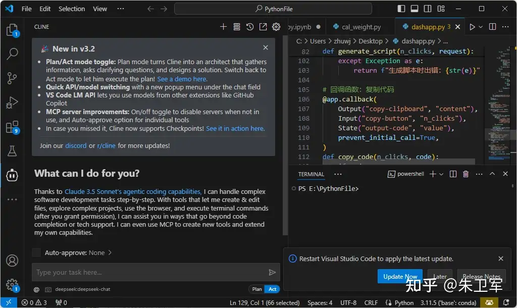Toggle secondary side bar layout button
The height and width of the screenshot is (308, 517).
pos(427,9)
